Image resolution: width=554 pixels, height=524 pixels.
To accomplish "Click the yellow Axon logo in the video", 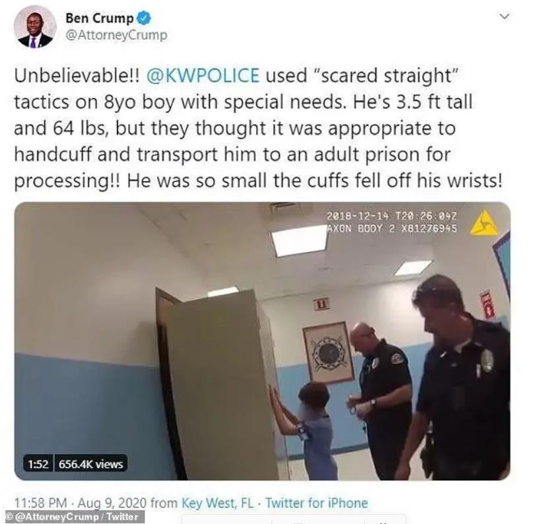I will point(484,223).
